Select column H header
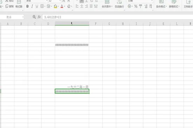The width and height of the screenshot is (193, 128). click(123, 23)
